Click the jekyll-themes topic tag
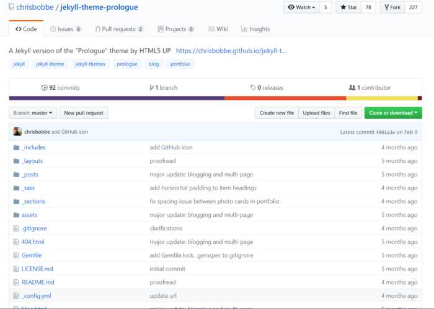 (91, 64)
